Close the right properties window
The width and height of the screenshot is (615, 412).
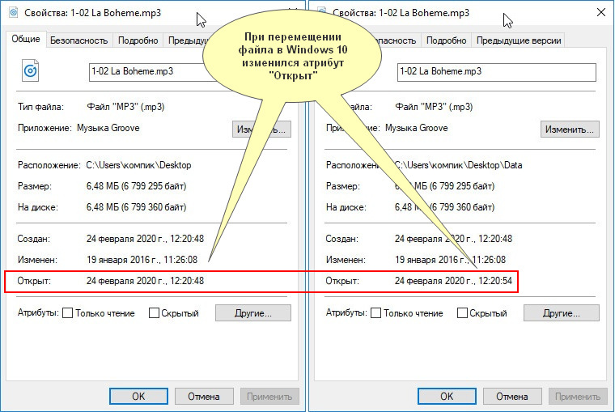click(x=600, y=14)
